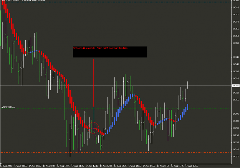Click the 1.6335 price axis label
The height and width of the screenshot is (168, 240).
pos(236,71)
